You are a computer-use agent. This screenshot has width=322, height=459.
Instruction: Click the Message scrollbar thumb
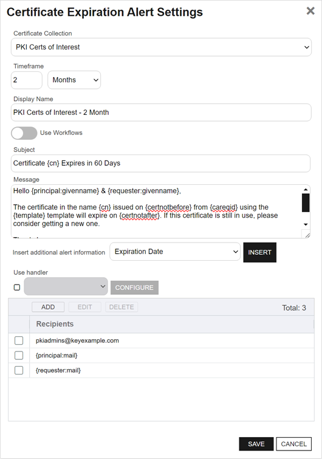[306, 202]
